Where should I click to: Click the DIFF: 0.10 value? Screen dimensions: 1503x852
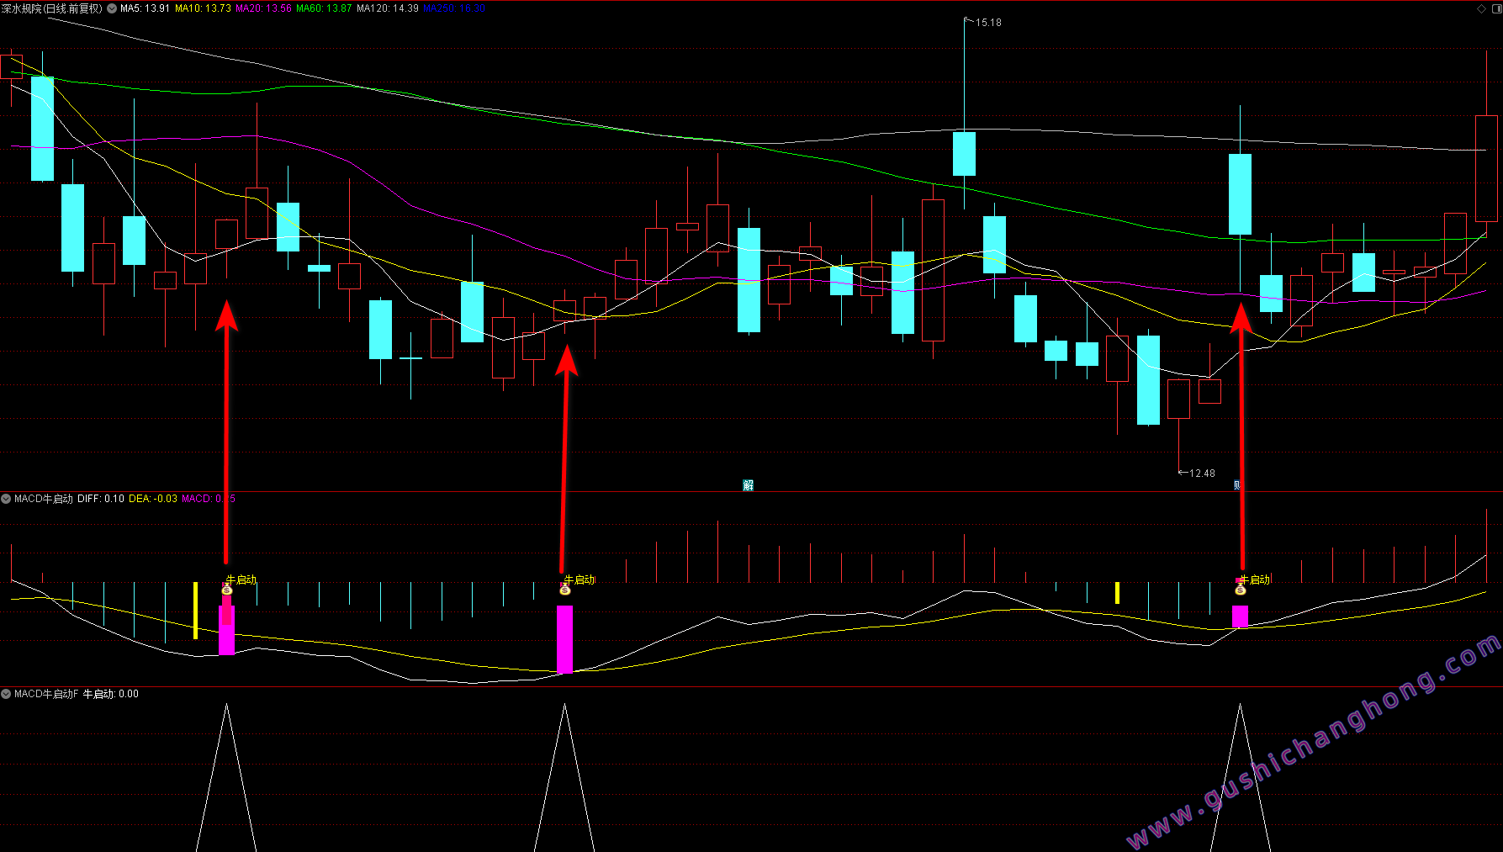pyautogui.click(x=101, y=499)
